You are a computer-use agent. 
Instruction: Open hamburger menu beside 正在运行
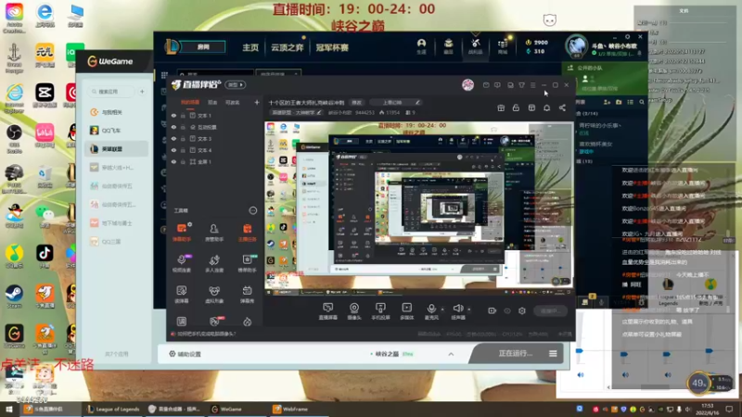(553, 353)
